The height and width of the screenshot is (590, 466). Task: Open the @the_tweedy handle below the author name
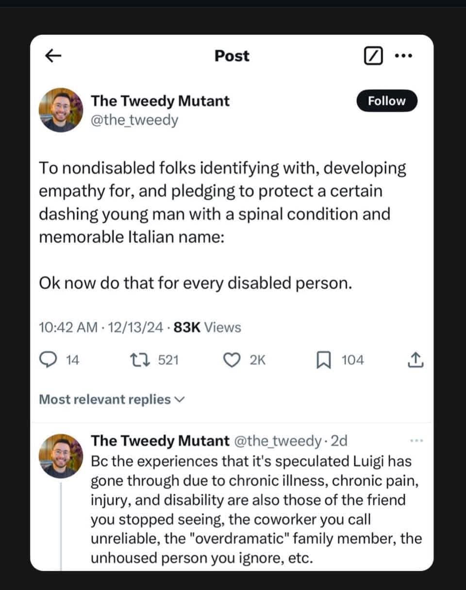tap(134, 119)
